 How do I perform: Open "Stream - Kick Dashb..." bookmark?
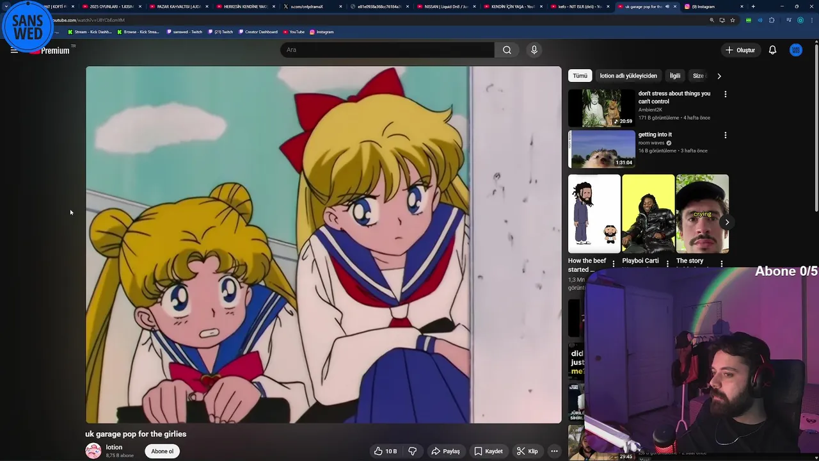(x=90, y=32)
